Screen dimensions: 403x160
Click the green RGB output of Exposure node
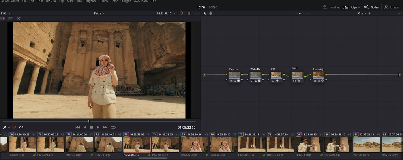click(242, 75)
